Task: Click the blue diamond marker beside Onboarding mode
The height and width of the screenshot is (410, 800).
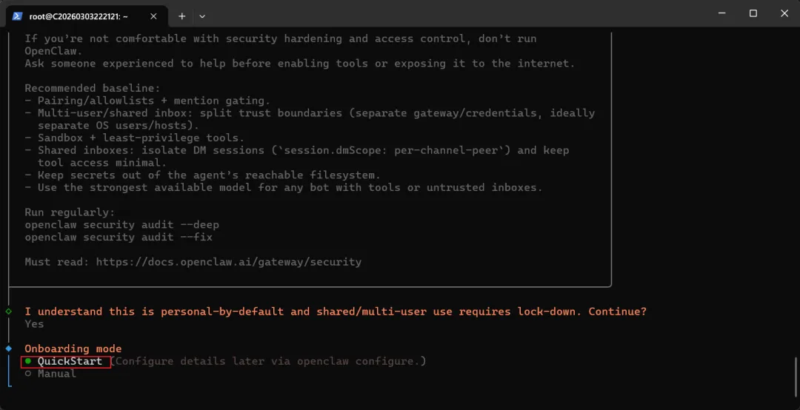Action: coord(8,349)
